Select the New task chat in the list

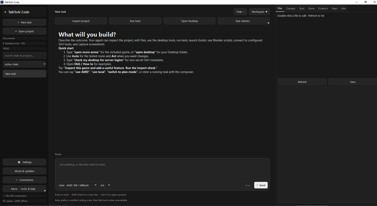click(x=25, y=74)
